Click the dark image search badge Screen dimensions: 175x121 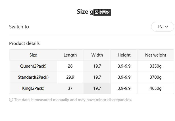point(102,12)
